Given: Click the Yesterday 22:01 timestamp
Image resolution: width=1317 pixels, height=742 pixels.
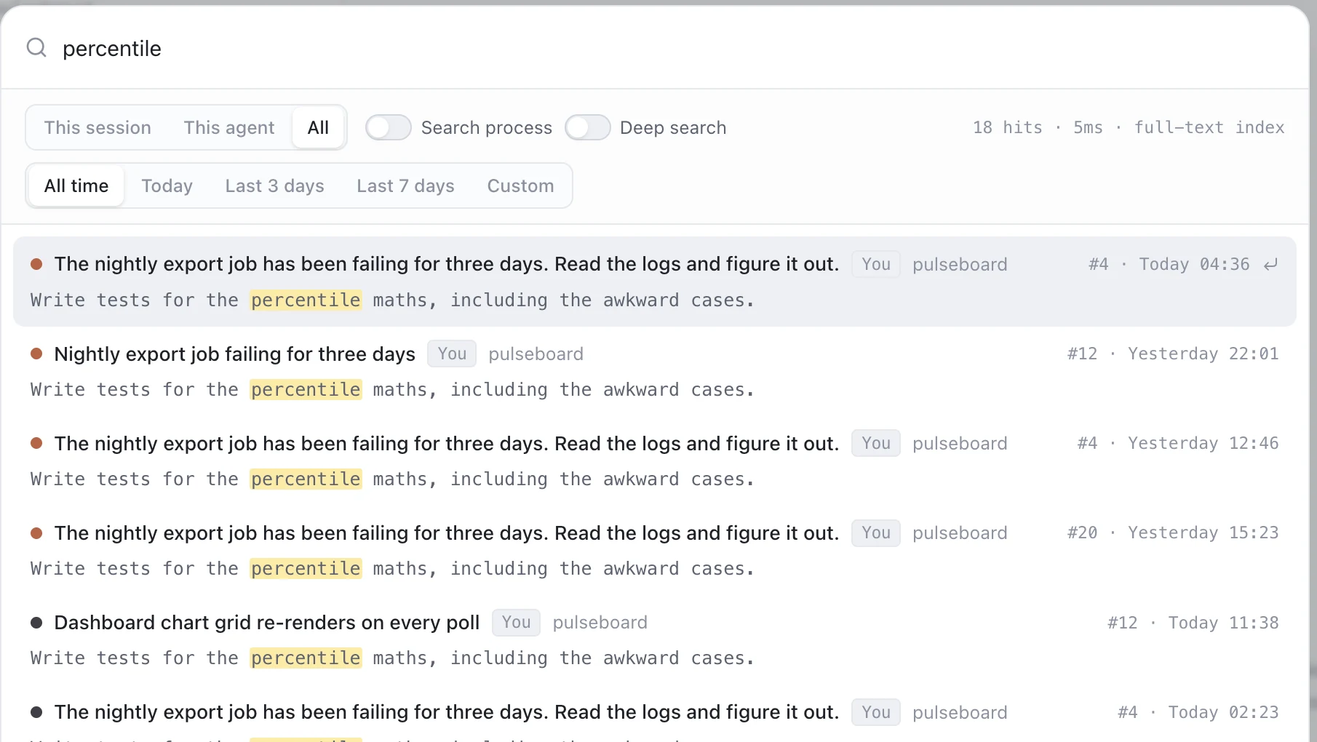Looking at the screenshot, I should [x=1203, y=354].
